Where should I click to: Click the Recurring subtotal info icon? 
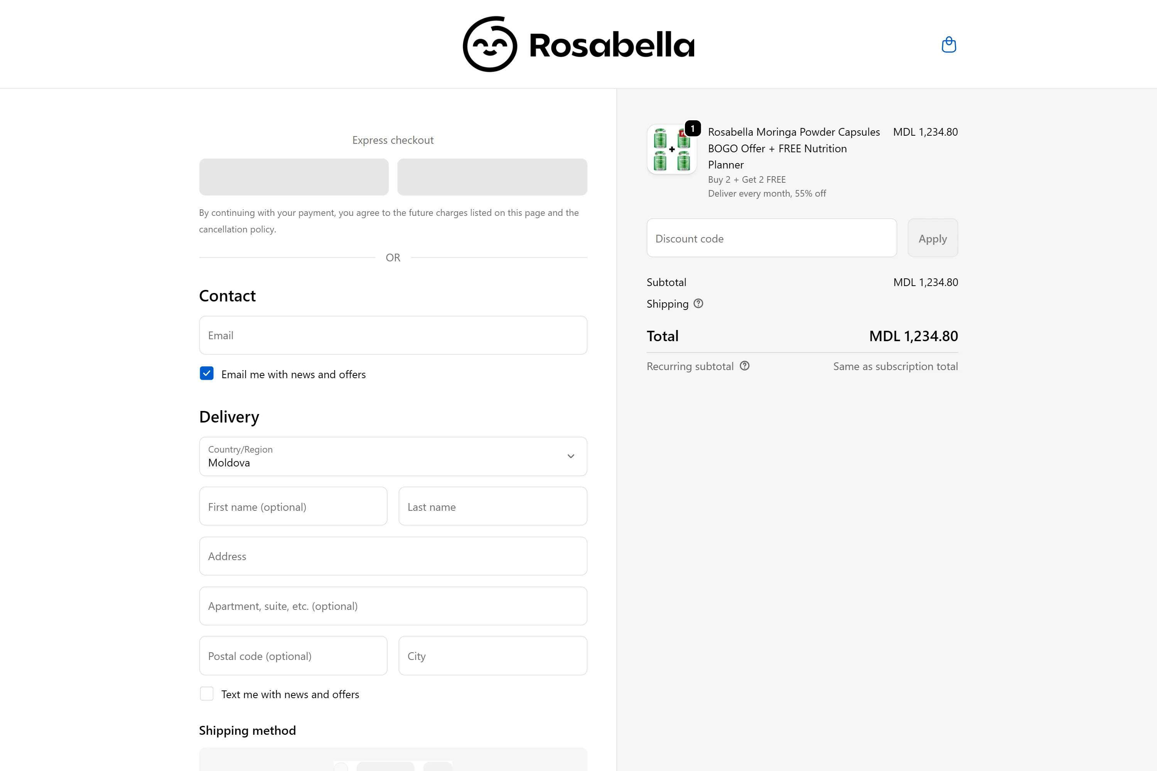[744, 366]
